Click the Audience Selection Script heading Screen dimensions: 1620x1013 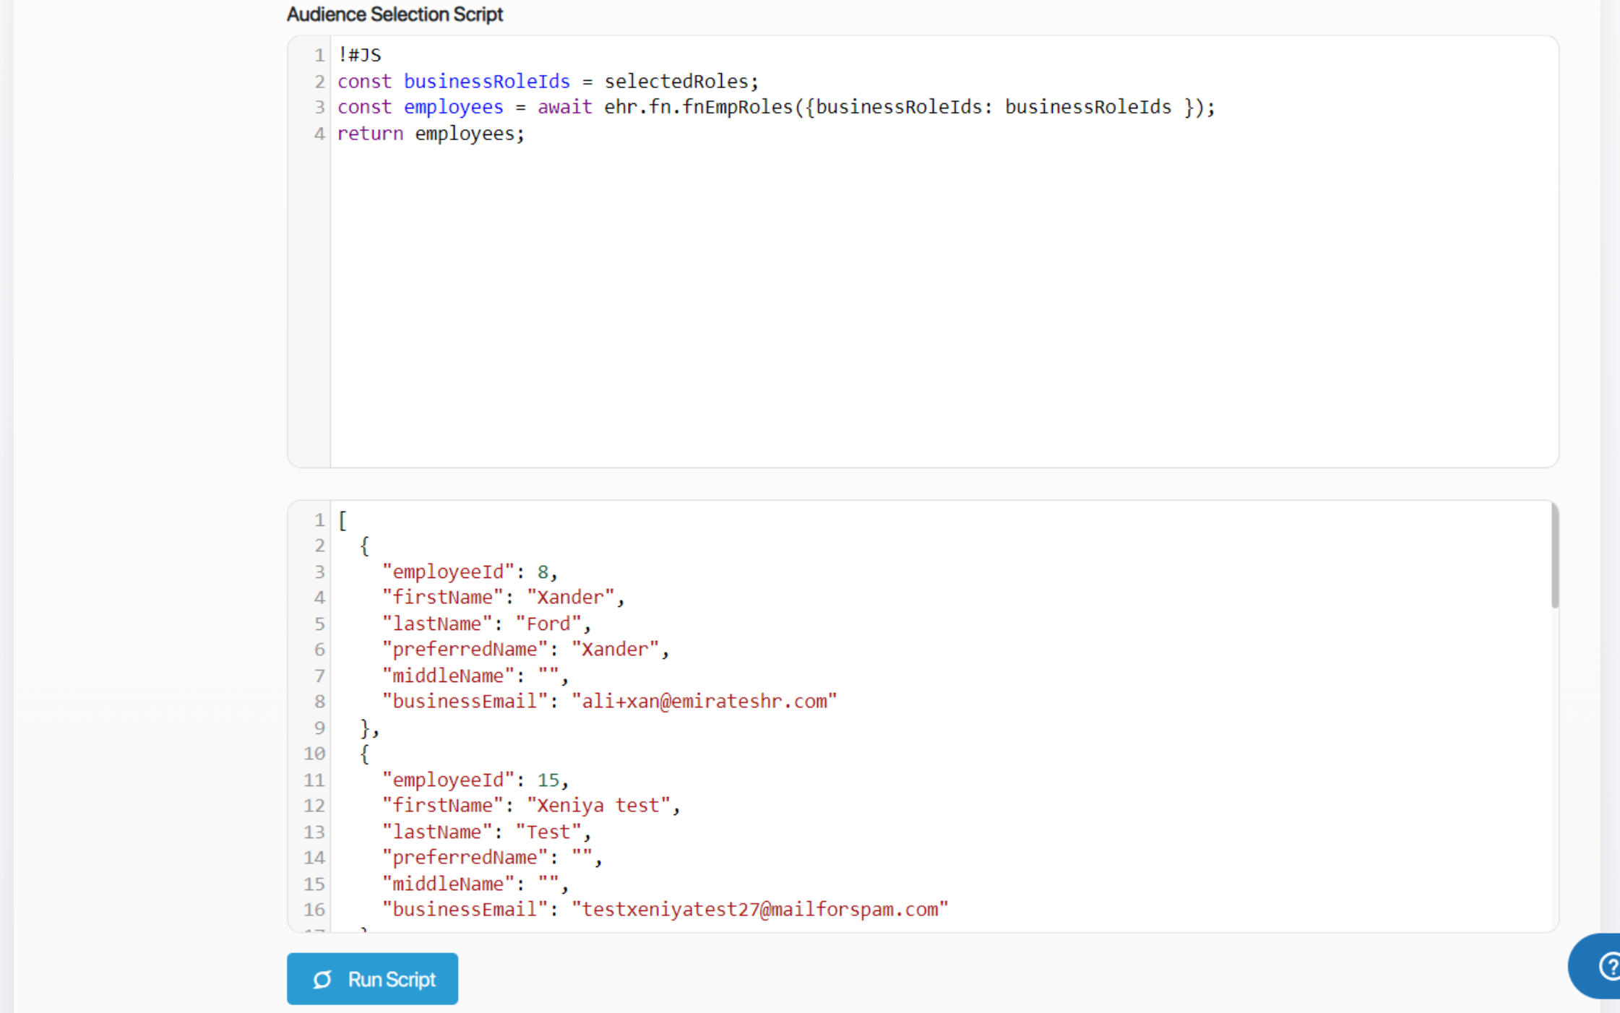pos(395,14)
